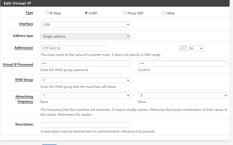This screenshot has height=145, width=233.
Task: Click the subnet mask explanation text
Action: click(x=101, y=55)
